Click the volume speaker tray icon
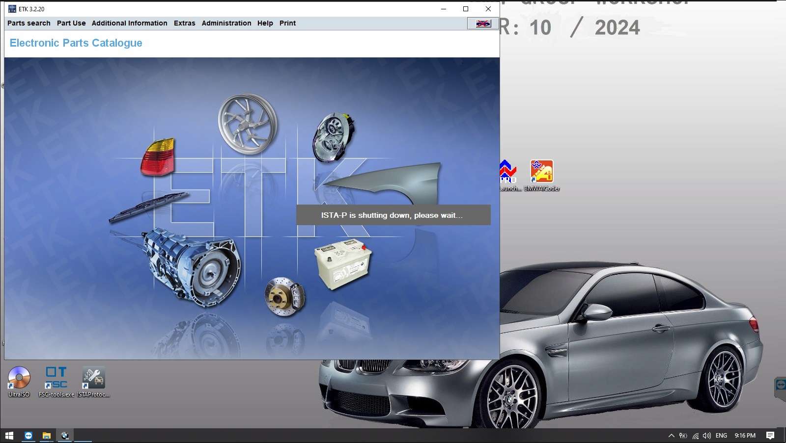Image resolution: width=786 pixels, height=443 pixels. (x=707, y=436)
